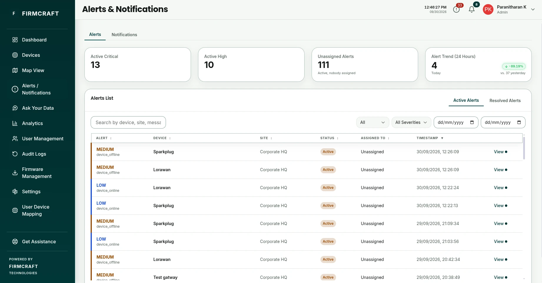
Task: View the Lorawan alert from 20:42:34
Action: pyautogui.click(x=501, y=259)
